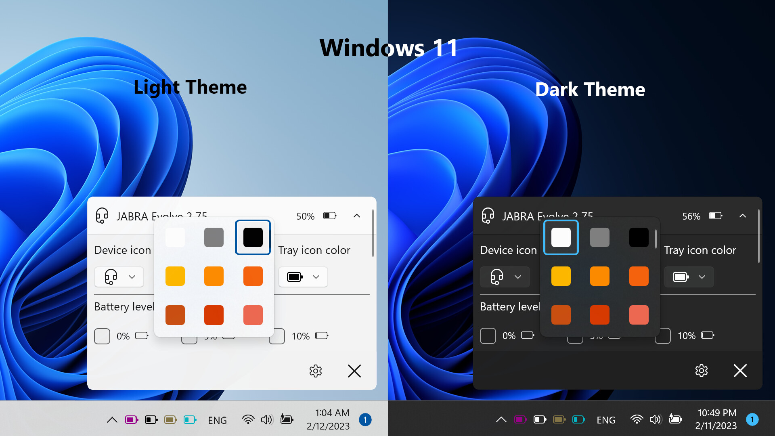Viewport: 775px width, 436px height.
Task: Open settings via the gear in the dark panel
Action: click(x=702, y=371)
